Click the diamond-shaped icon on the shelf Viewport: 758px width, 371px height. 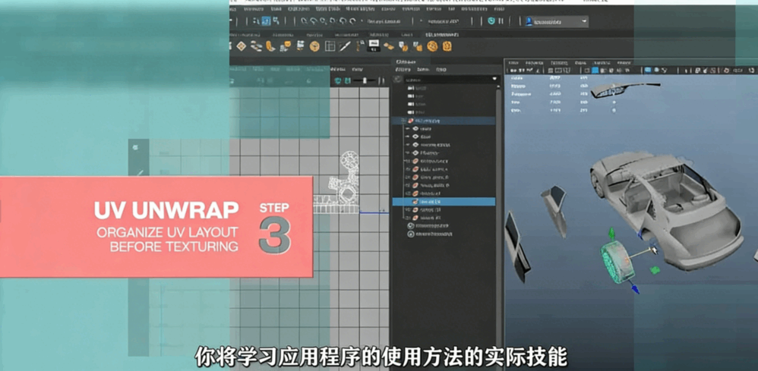pos(242,46)
